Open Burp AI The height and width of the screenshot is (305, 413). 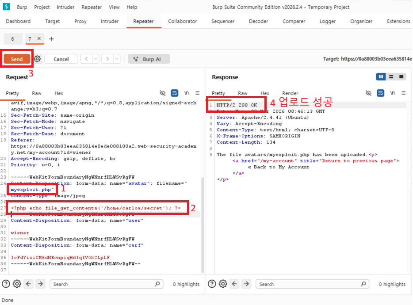coord(149,59)
